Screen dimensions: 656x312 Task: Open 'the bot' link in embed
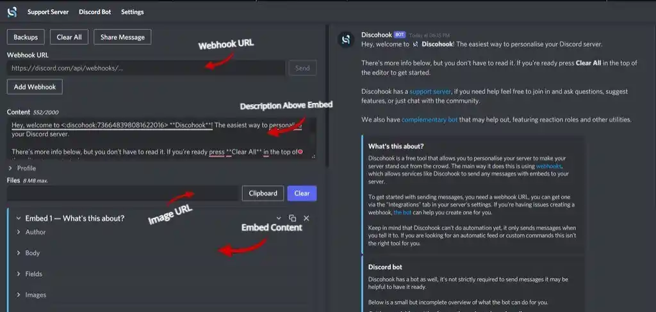[x=402, y=212]
